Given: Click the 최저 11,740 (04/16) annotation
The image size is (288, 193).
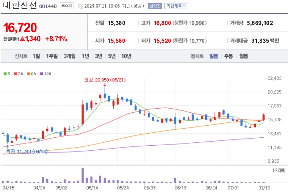Looking at the screenshot, I should (27, 151).
